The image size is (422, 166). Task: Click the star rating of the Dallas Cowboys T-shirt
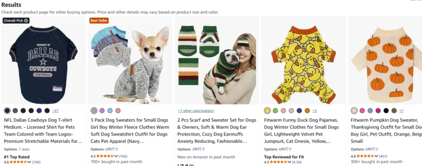(x=18, y=162)
